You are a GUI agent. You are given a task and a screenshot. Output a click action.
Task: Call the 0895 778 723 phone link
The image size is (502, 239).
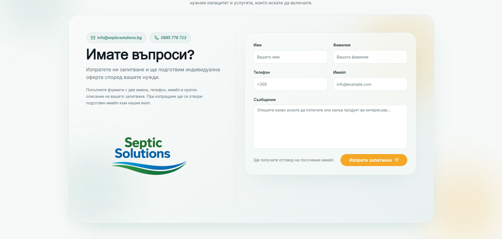coord(170,38)
